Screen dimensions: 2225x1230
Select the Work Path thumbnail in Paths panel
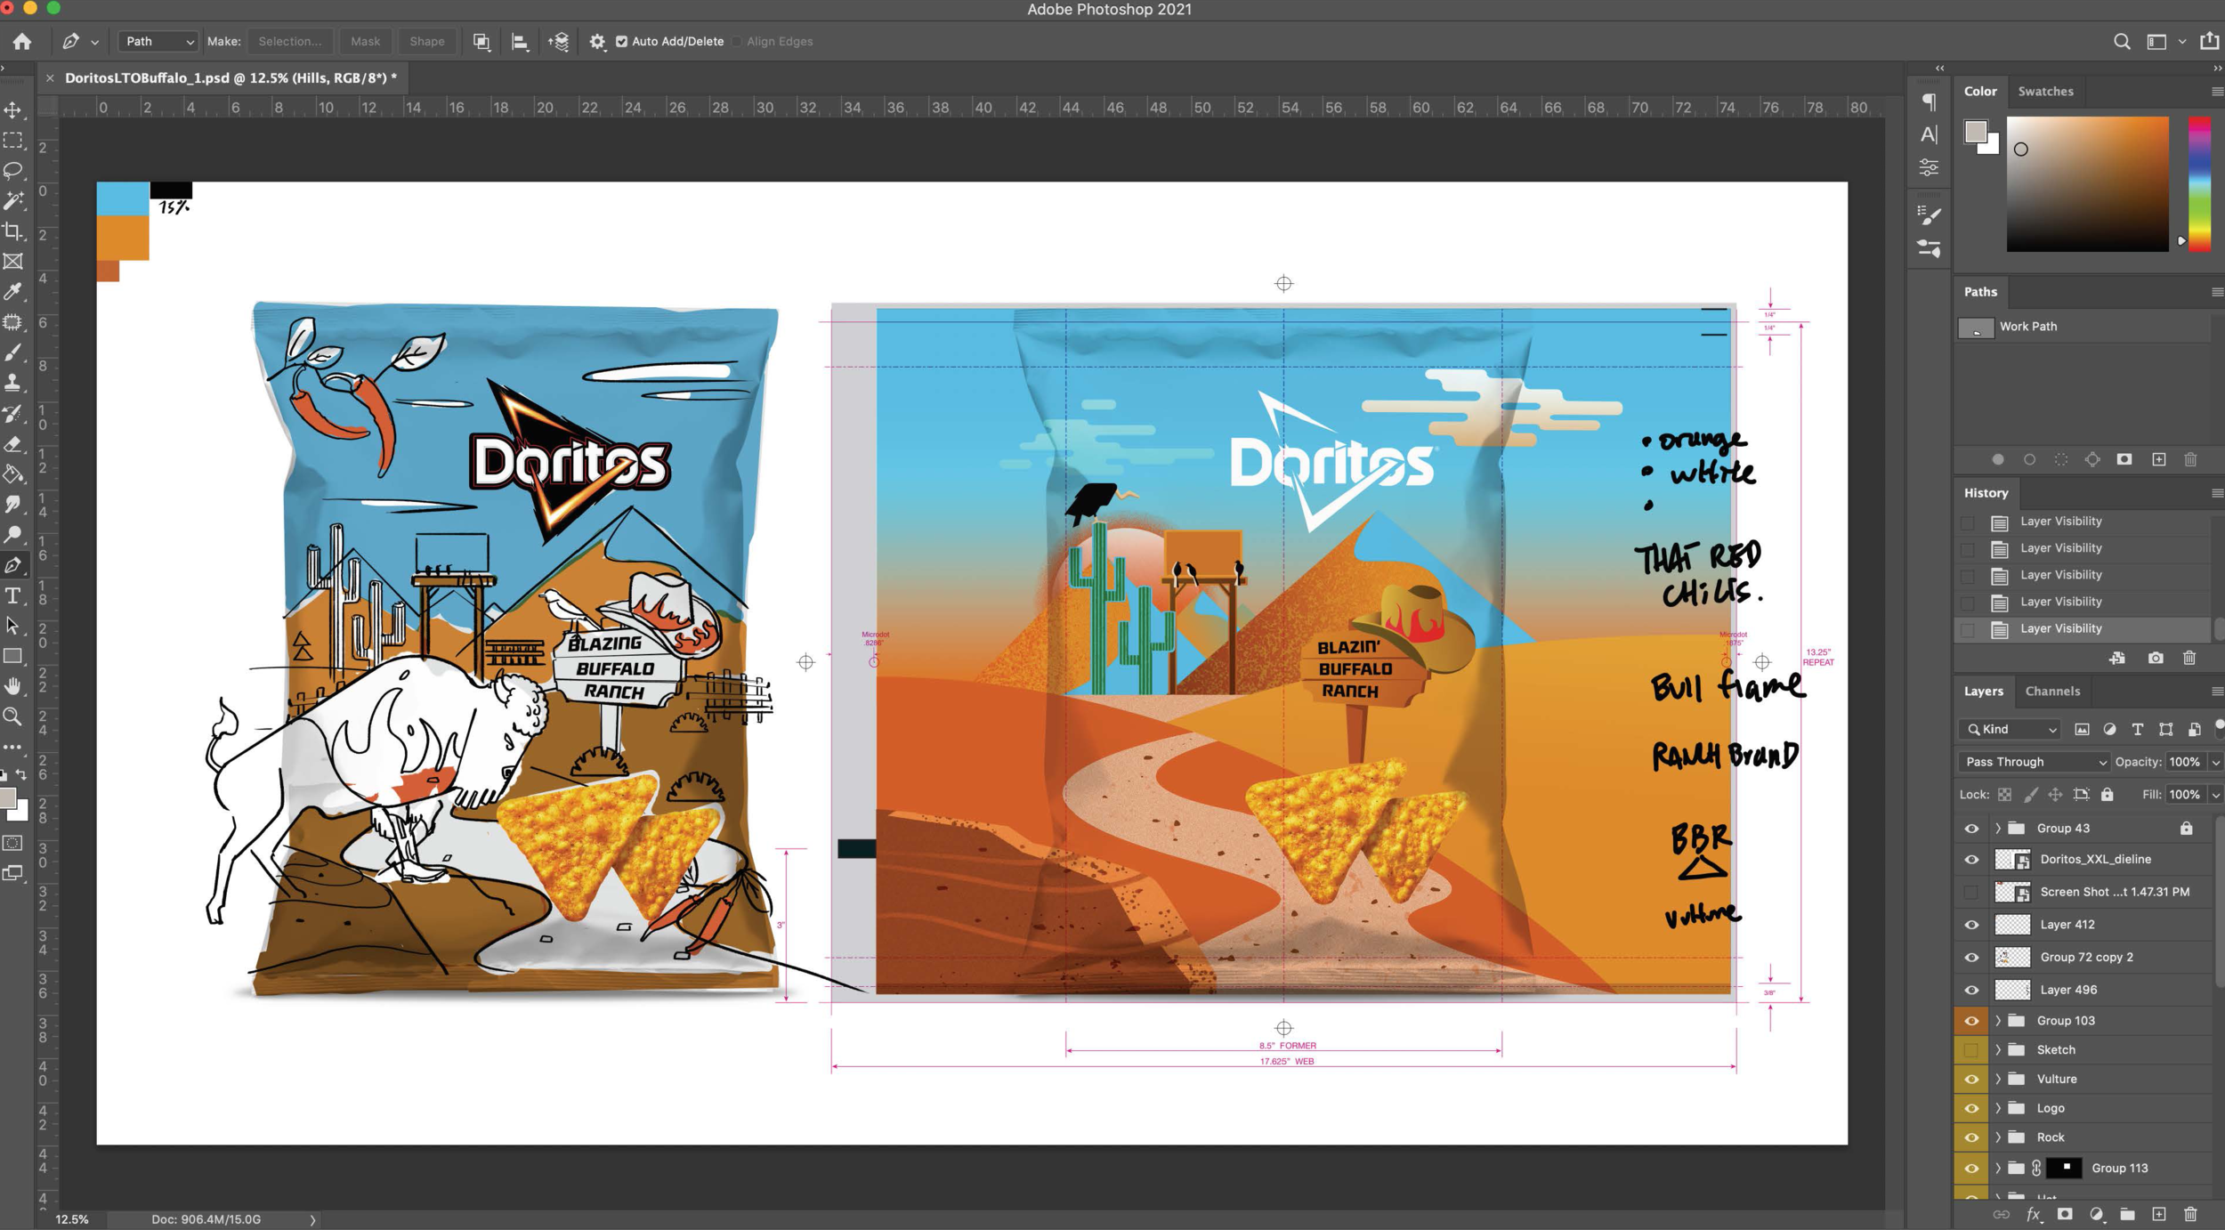click(x=1976, y=327)
